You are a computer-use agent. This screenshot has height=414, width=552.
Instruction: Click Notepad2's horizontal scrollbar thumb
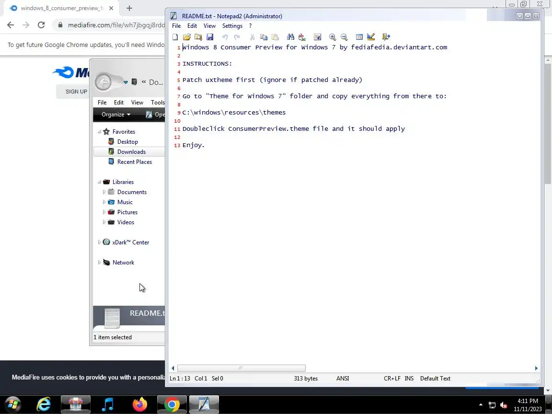241,368
